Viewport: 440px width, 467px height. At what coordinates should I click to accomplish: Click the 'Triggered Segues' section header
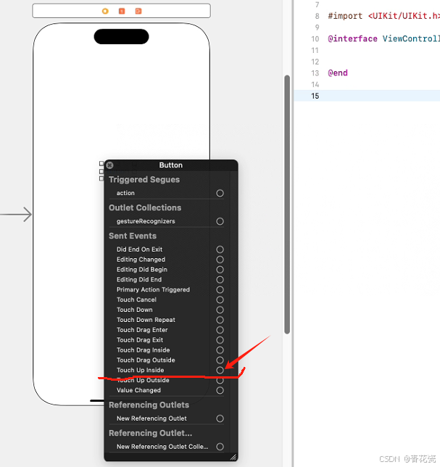pos(144,180)
